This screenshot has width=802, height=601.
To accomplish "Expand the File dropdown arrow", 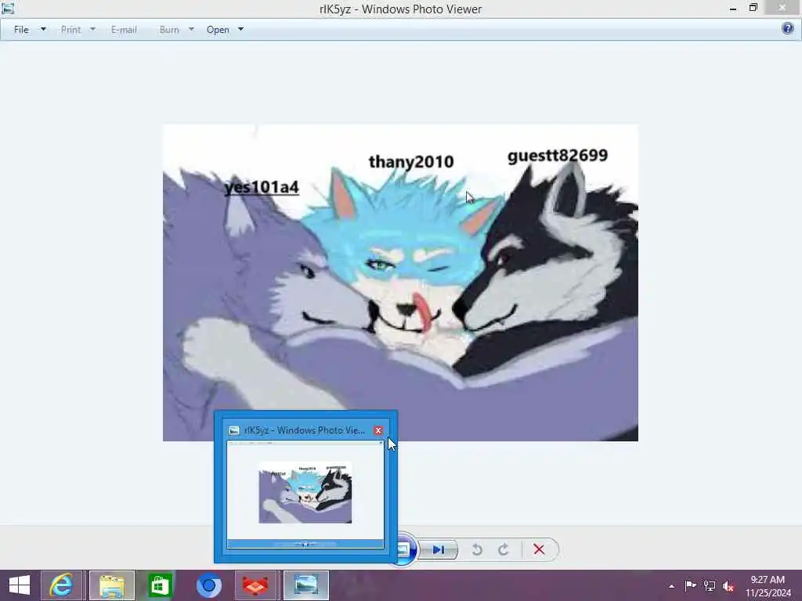I will click(x=44, y=29).
